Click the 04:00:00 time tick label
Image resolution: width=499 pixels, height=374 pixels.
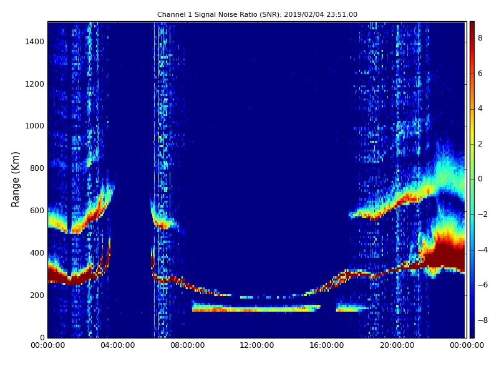coord(117,345)
